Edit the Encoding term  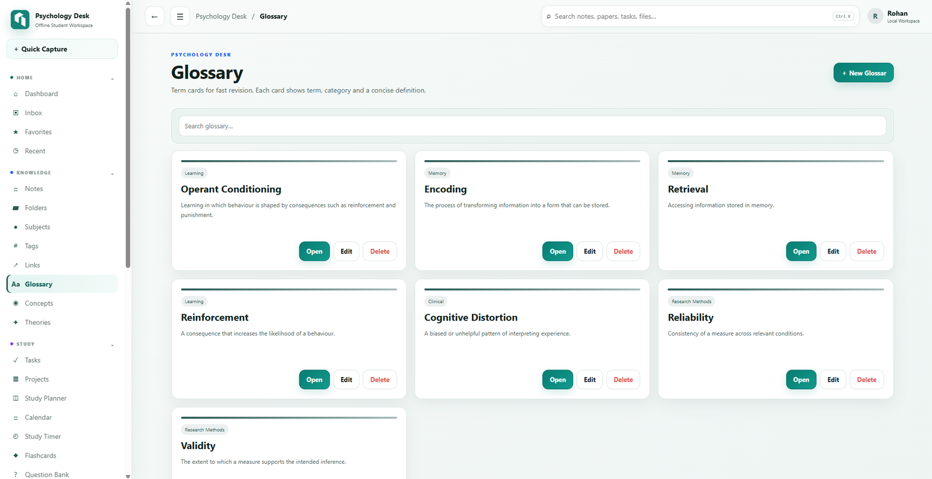click(x=589, y=251)
